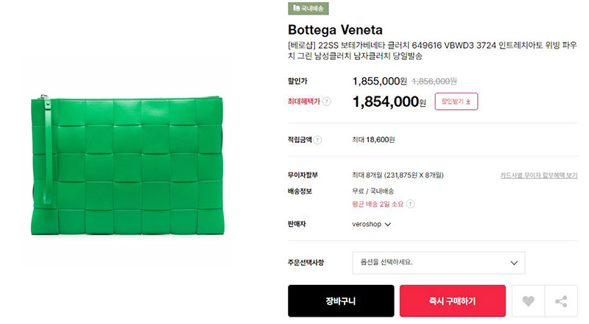The image size is (589, 324).
Task: Click help icon beside 평균 배송 2일 소요
Action: 411,204
